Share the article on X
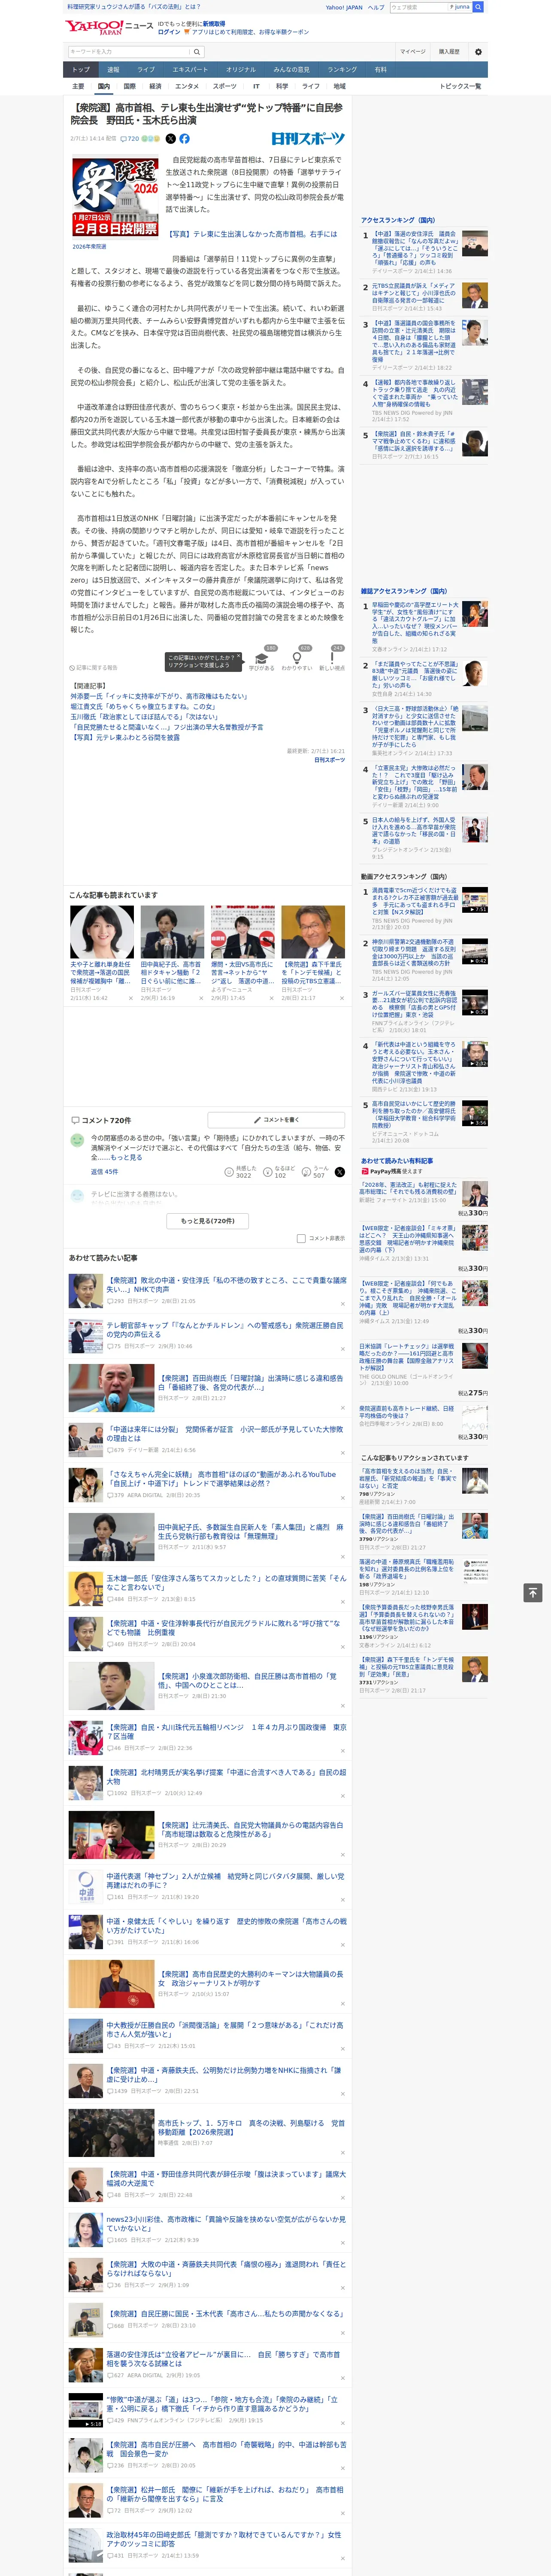Screen dimensions: 551x2576 click(170, 139)
